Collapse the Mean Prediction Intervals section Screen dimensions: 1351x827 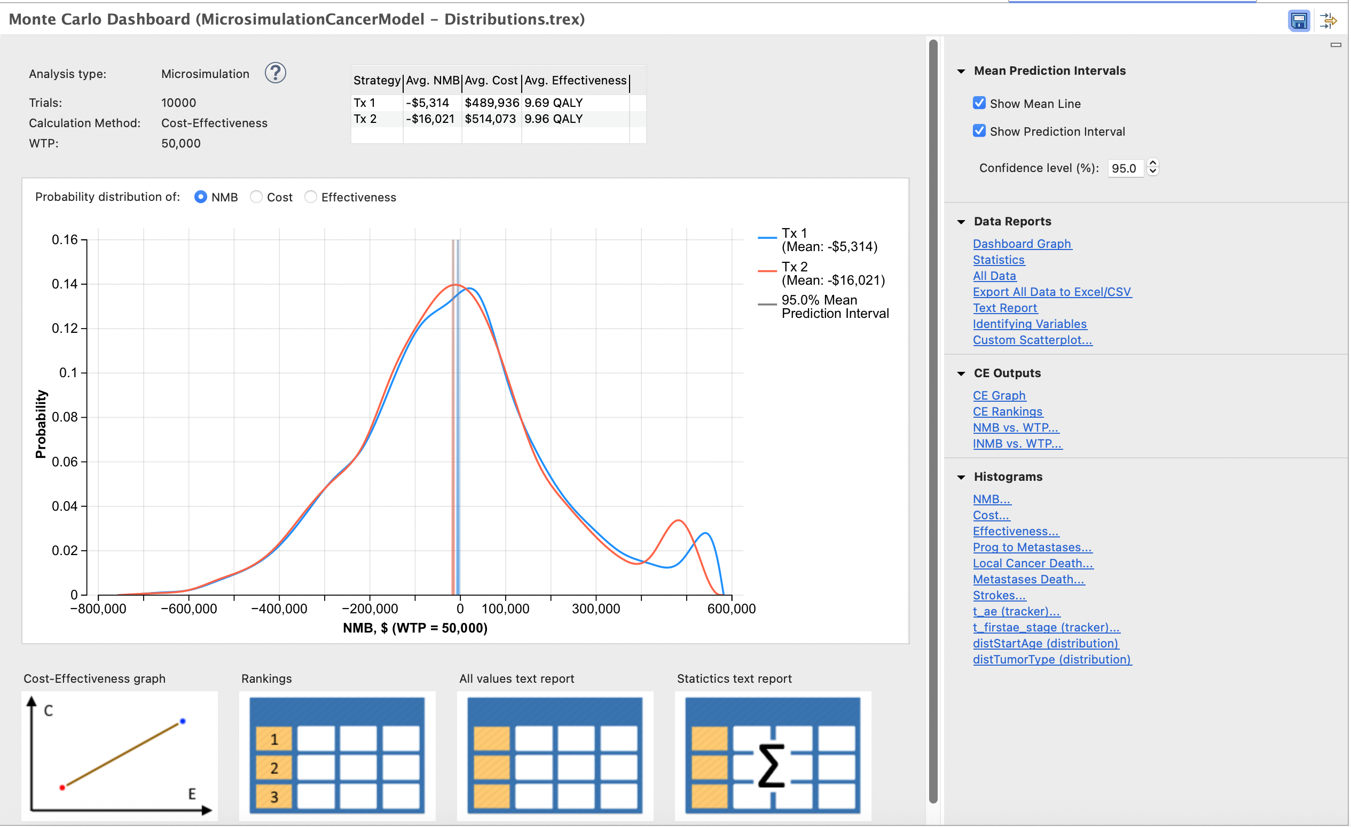(961, 71)
